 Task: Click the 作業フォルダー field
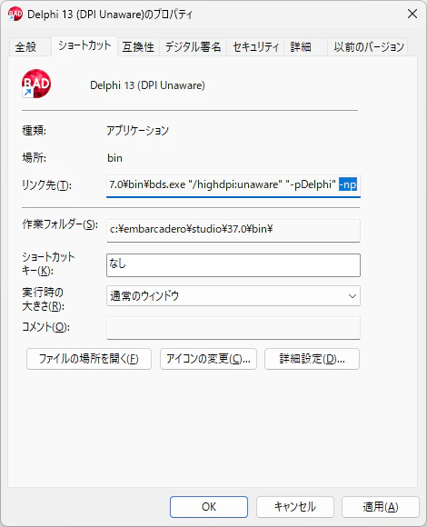coord(233,230)
